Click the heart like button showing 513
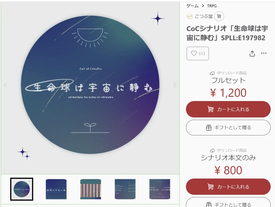The width and height of the screenshot is (275, 207). (x=198, y=53)
